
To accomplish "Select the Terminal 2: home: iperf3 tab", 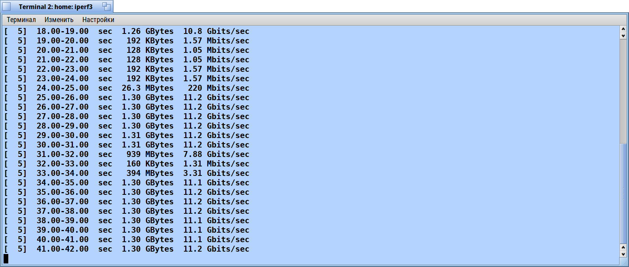I will [x=56, y=7].
